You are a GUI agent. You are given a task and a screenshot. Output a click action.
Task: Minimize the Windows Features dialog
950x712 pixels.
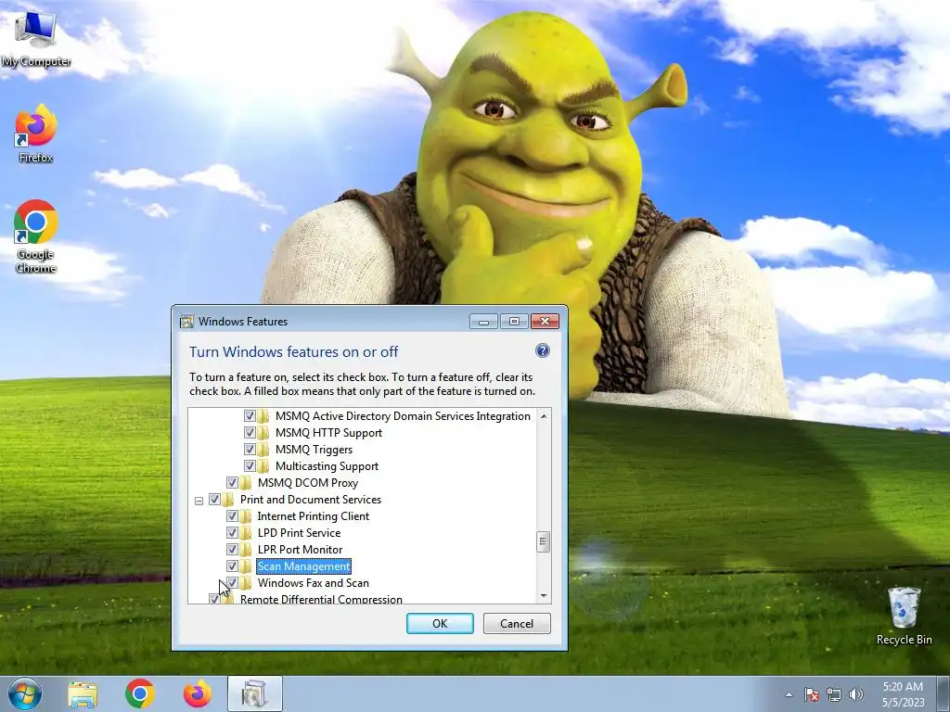click(483, 322)
